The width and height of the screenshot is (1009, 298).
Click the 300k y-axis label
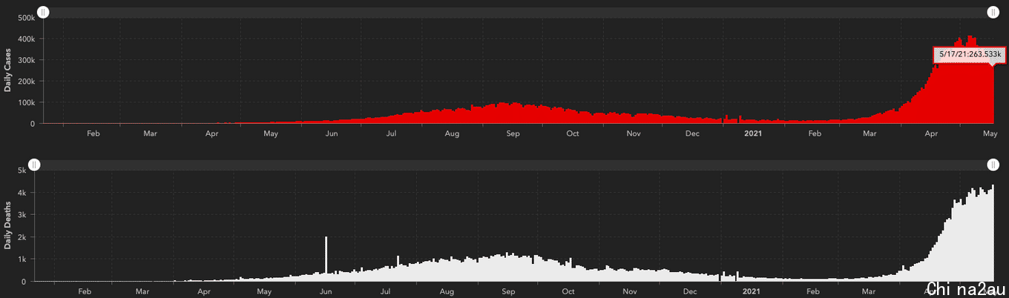(25, 60)
